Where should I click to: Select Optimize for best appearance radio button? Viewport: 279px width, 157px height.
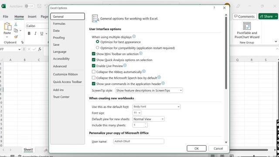tap(97, 42)
